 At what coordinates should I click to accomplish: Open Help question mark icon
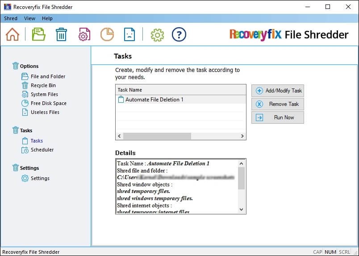click(x=179, y=34)
